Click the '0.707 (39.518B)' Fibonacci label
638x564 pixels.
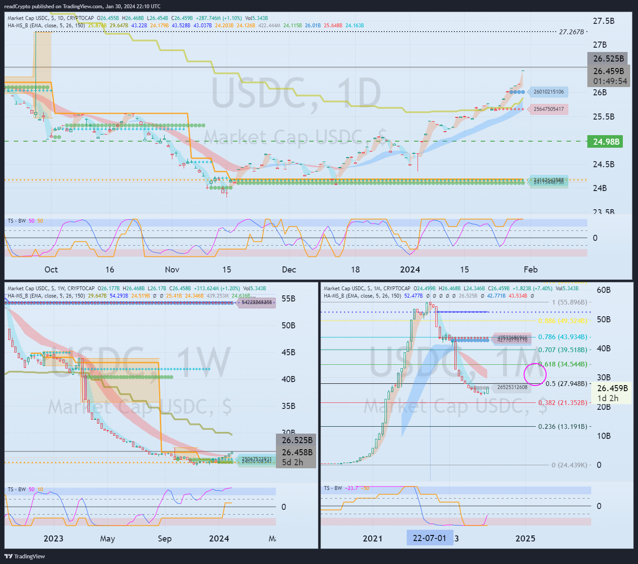(x=563, y=350)
